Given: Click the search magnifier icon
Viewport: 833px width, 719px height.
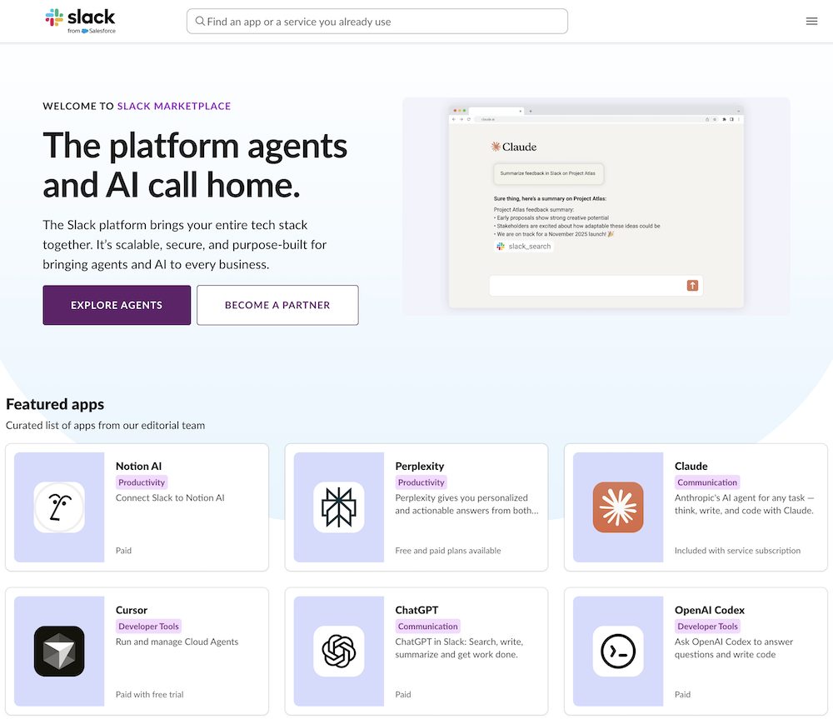Looking at the screenshot, I should point(200,22).
